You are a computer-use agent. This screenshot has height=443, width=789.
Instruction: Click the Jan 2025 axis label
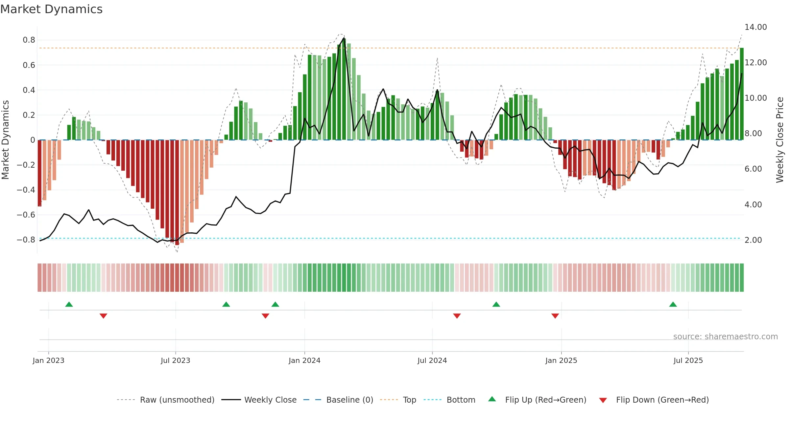562,360
